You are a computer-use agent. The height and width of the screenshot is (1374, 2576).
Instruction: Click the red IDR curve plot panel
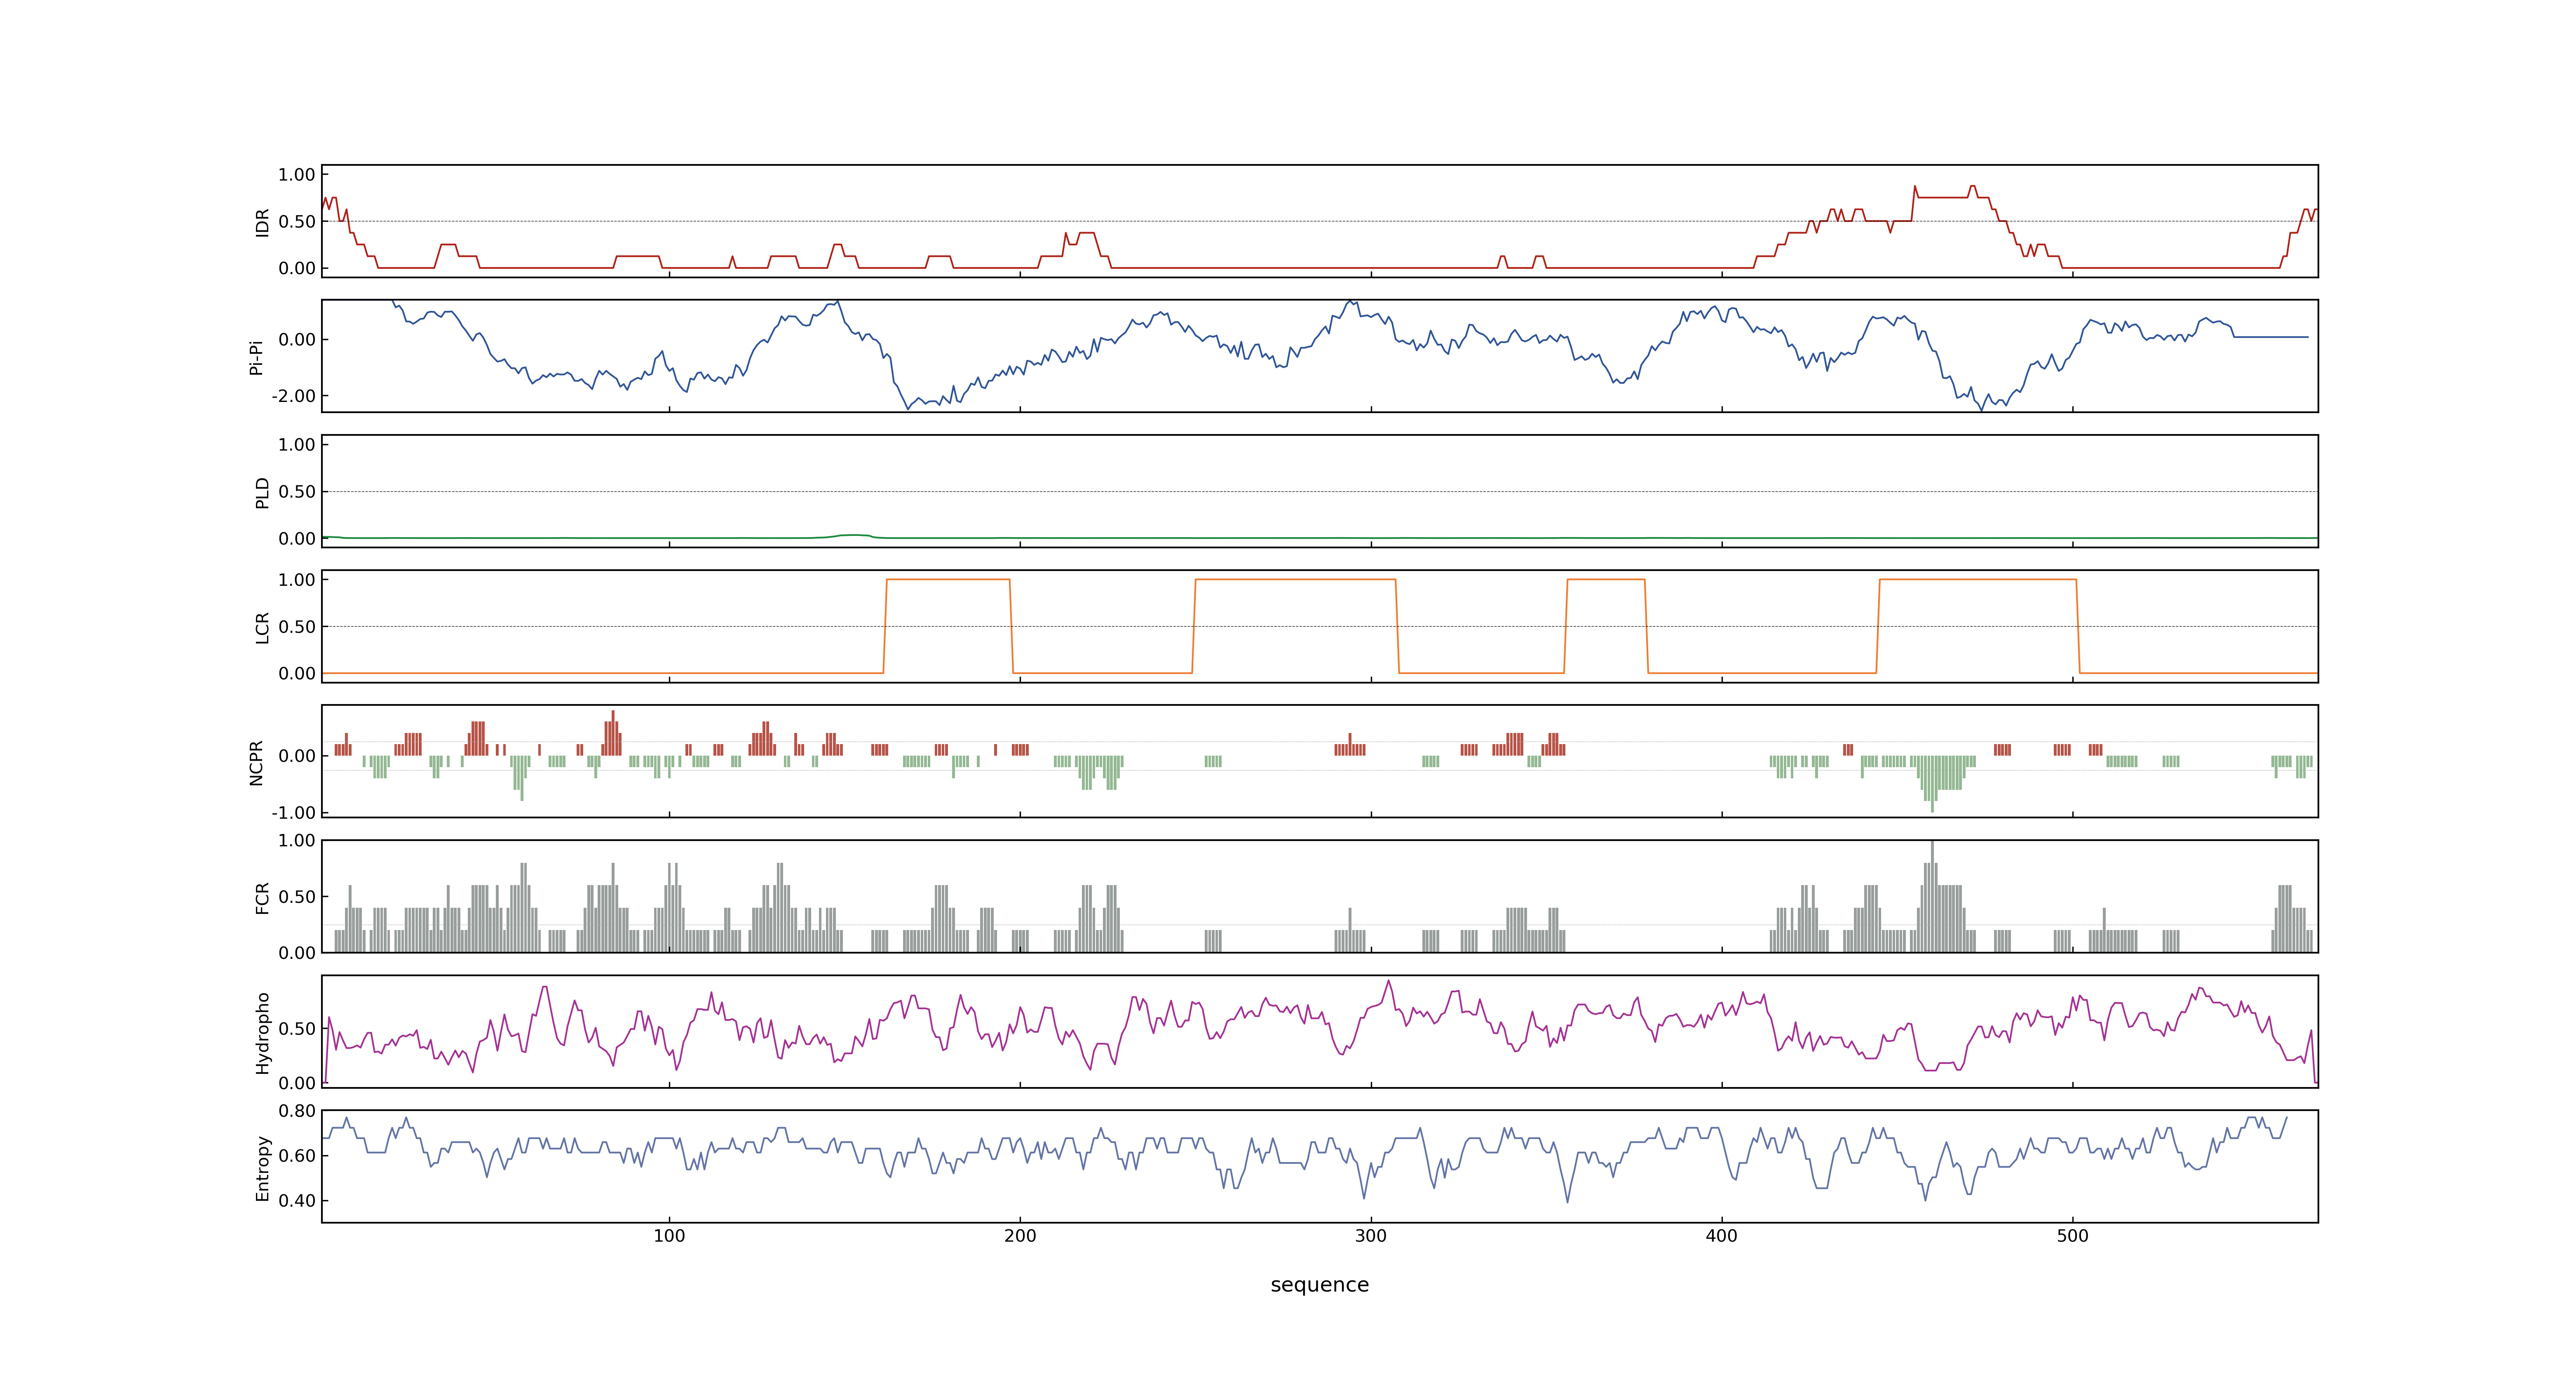pyautogui.click(x=1320, y=221)
